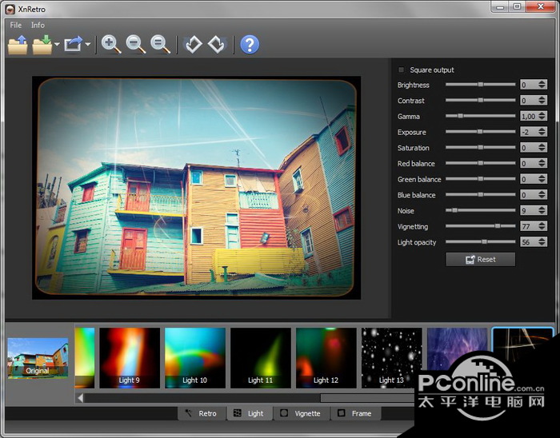
Task: Switch to the Vignette tab
Action: 301,413
